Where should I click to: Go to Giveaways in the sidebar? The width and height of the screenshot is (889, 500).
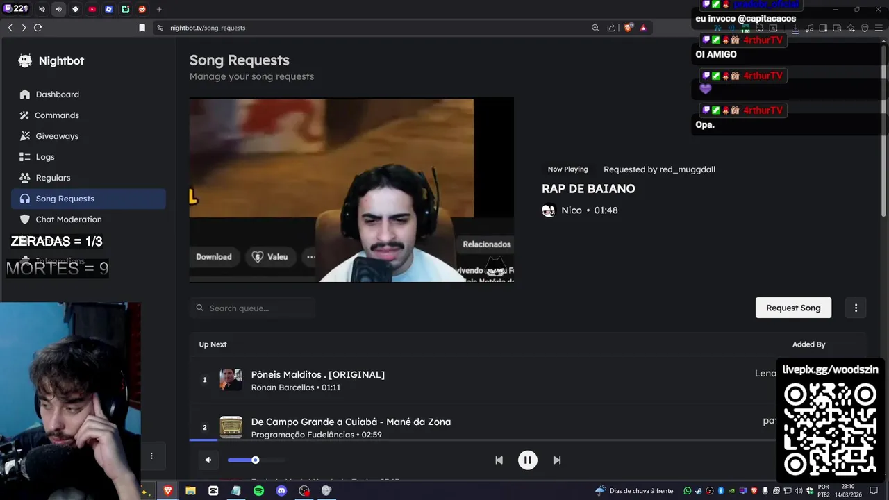click(88, 136)
